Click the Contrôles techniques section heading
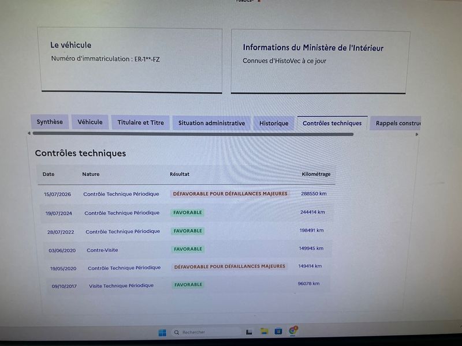Image resolution: width=462 pixels, height=346 pixels. (80, 153)
